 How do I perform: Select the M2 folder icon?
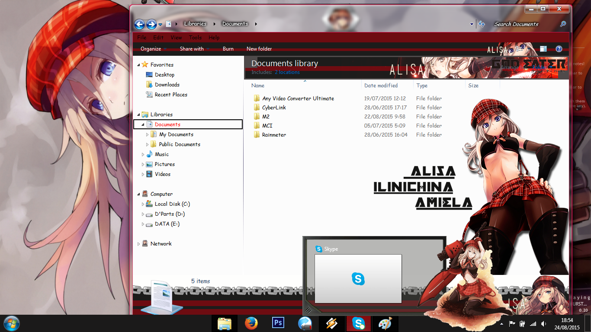[x=257, y=117]
